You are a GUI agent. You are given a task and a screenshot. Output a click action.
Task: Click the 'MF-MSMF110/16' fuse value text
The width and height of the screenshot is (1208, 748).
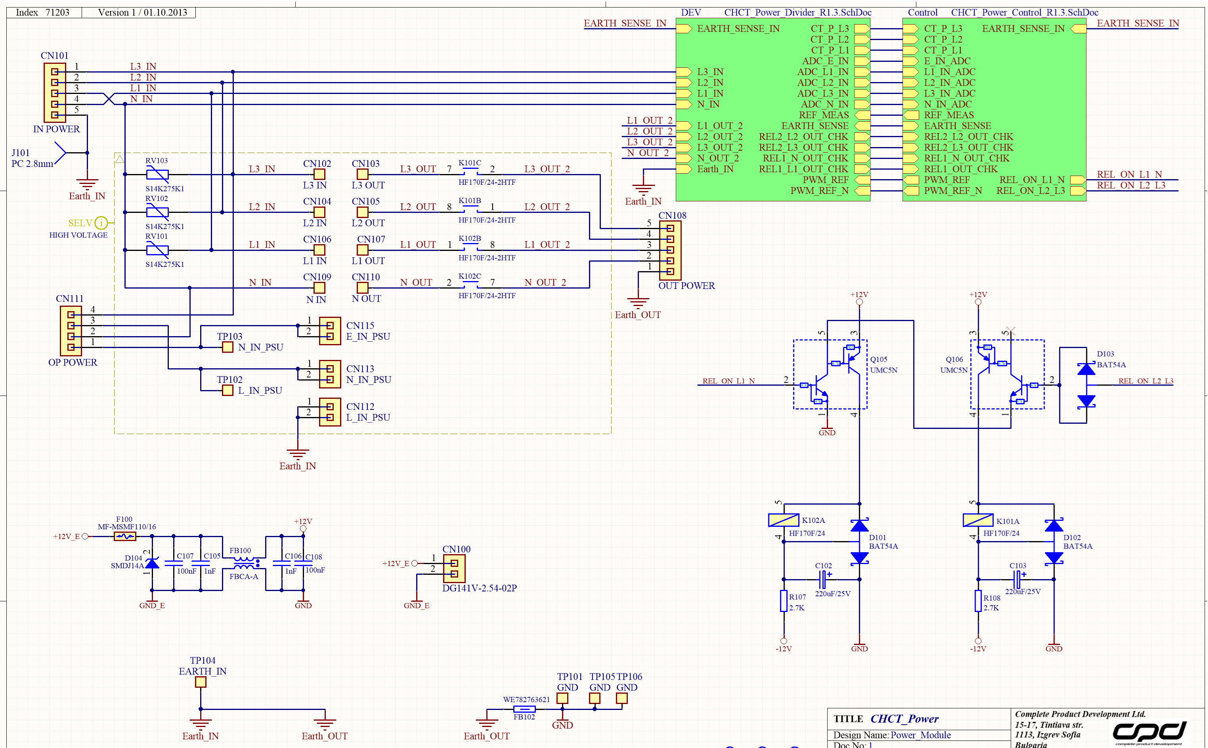point(126,527)
